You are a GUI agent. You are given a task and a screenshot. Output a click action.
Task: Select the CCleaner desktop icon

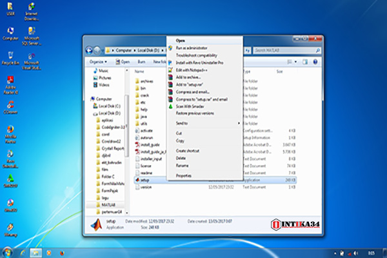(10, 108)
